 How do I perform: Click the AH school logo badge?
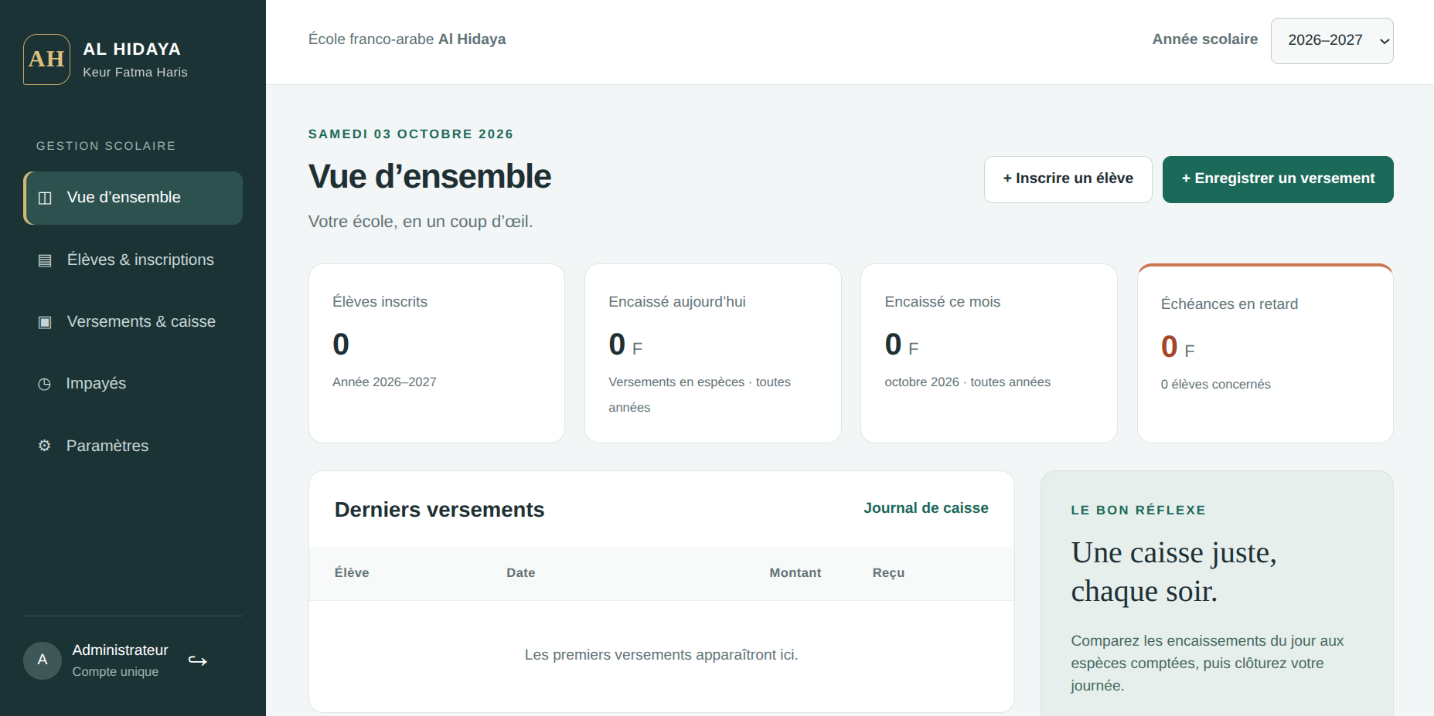46,59
